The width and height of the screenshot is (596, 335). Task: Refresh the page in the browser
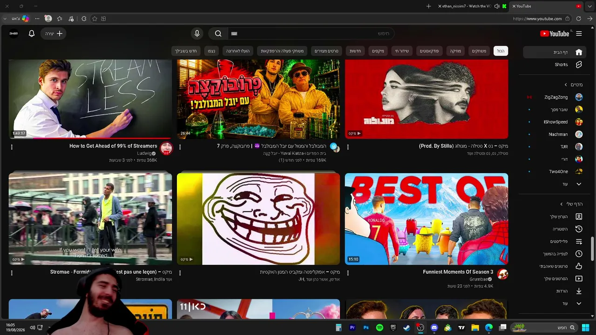(x=578, y=19)
